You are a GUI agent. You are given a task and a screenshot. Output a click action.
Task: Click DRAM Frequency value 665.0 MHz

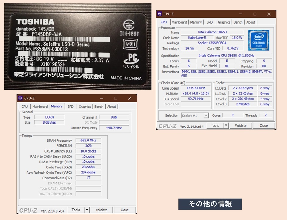point(88,140)
